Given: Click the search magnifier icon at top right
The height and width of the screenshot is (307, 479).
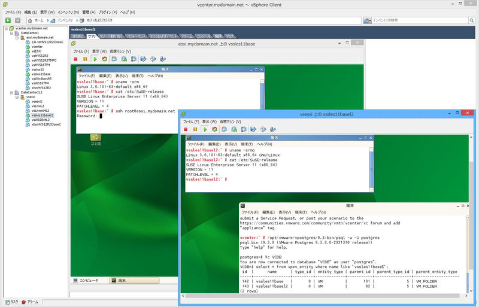Looking at the screenshot, I should pyautogui.click(x=472, y=20).
